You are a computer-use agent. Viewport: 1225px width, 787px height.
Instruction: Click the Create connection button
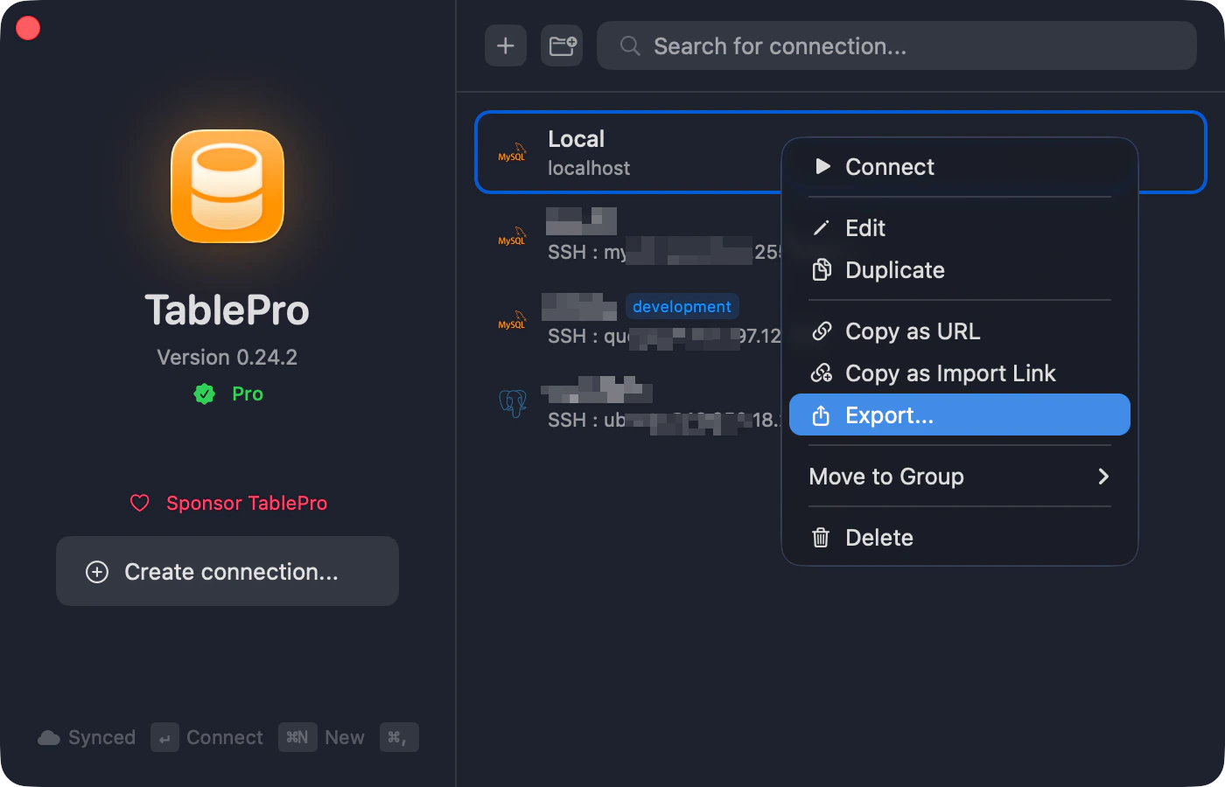tap(227, 571)
